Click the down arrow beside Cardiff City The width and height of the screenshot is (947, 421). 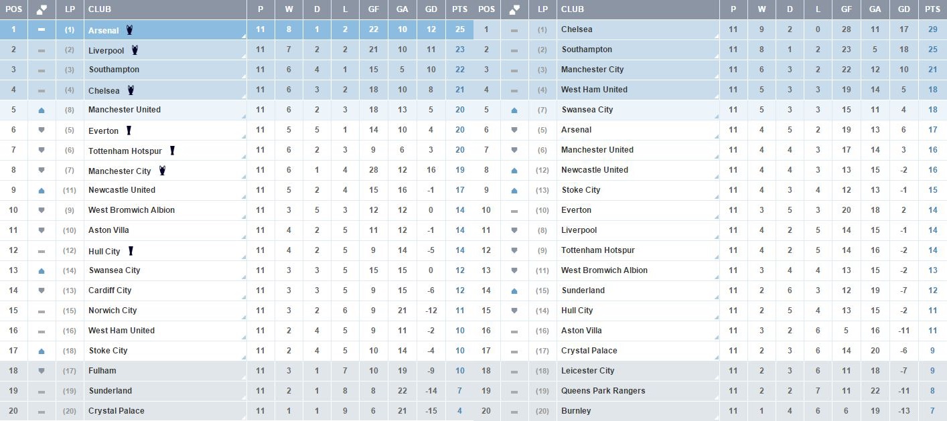pos(42,290)
